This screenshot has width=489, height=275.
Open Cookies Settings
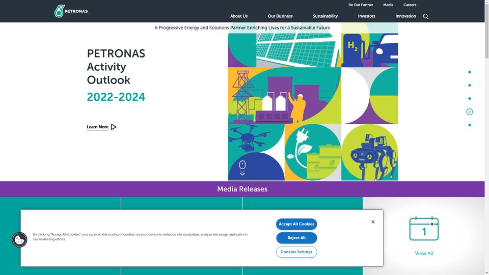pos(296,252)
